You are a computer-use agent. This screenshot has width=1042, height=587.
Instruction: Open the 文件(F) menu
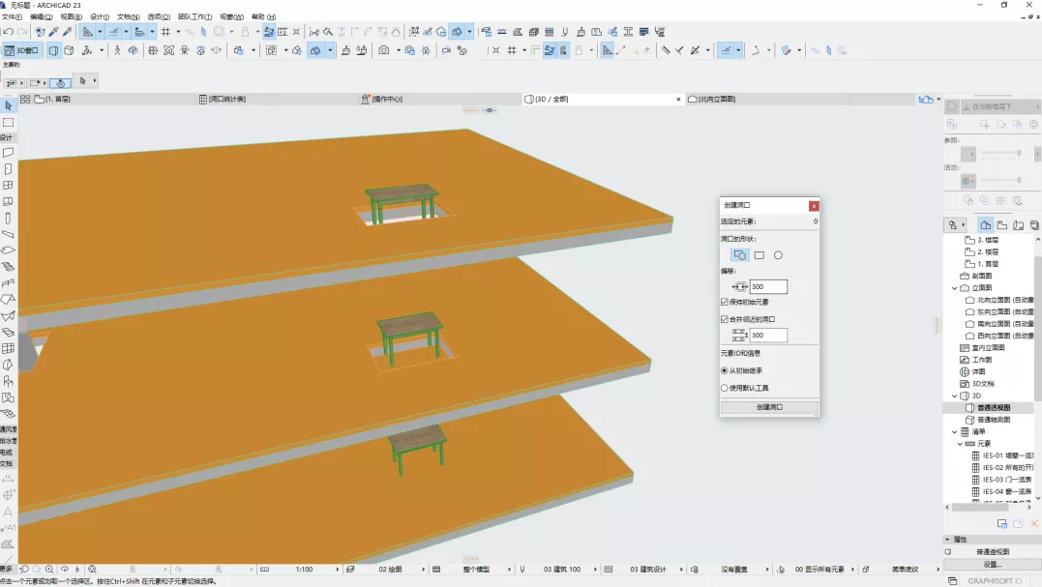(x=12, y=17)
